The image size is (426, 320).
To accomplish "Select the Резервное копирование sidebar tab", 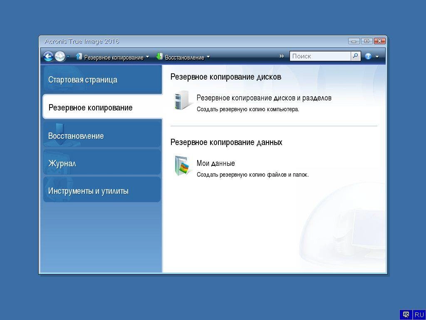I will (102, 107).
